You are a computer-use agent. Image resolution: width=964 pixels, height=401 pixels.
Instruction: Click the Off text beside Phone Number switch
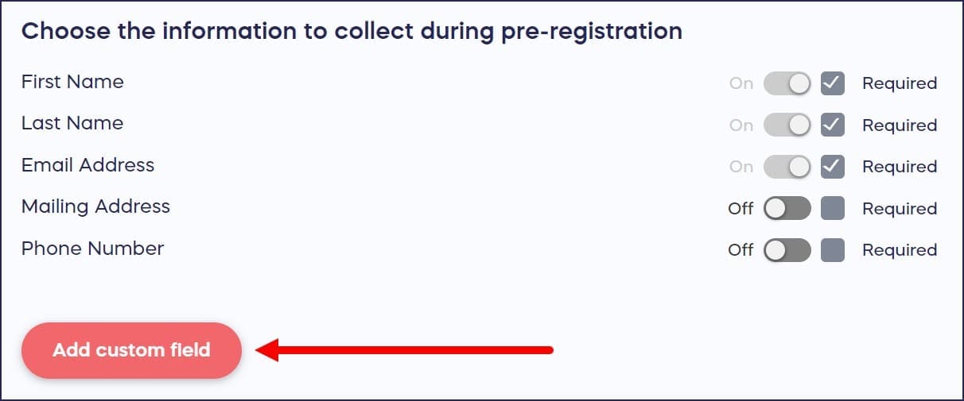[x=740, y=250]
